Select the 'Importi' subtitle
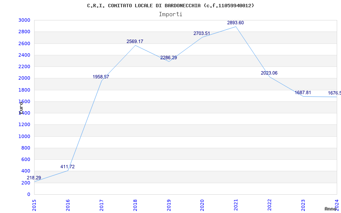The height and width of the screenshot is (213, 341). point(170,14)
